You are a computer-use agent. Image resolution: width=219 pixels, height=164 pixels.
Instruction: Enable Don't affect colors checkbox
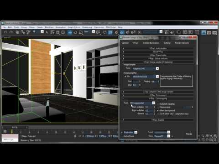pos(158,114)
